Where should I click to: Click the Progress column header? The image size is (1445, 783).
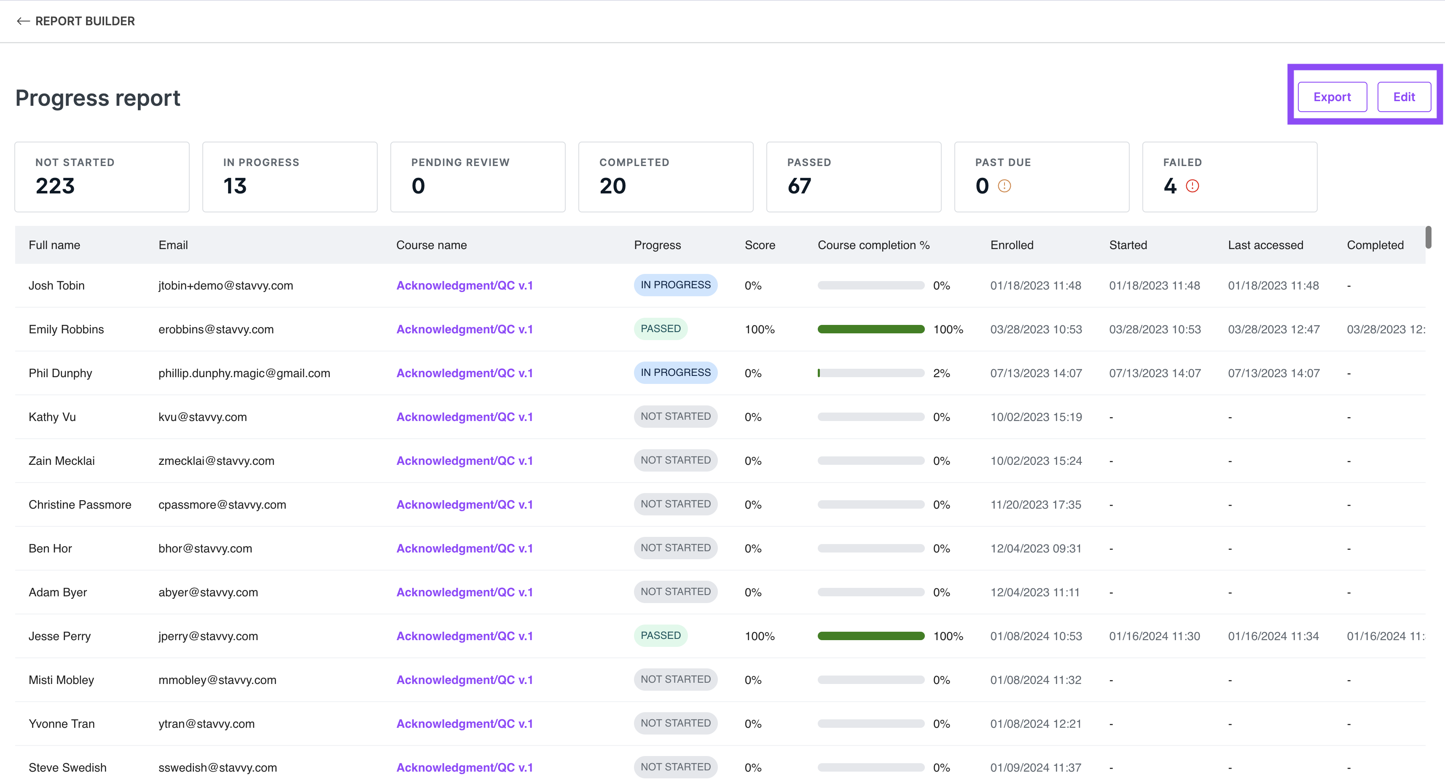[658, 245]
